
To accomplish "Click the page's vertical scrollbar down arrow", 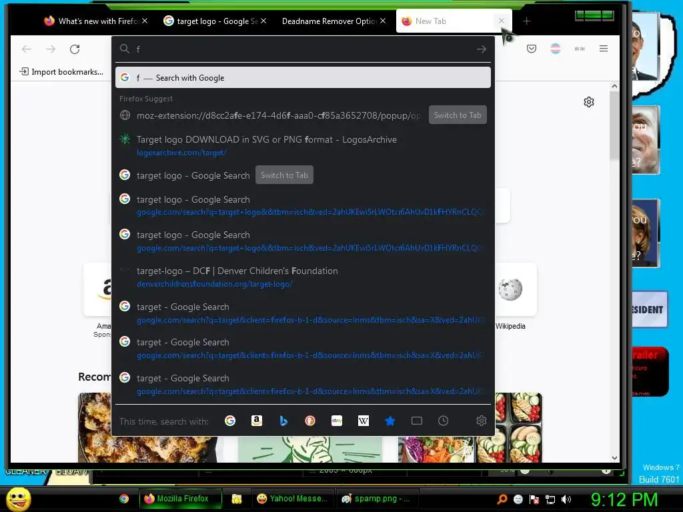I will 614,458.
